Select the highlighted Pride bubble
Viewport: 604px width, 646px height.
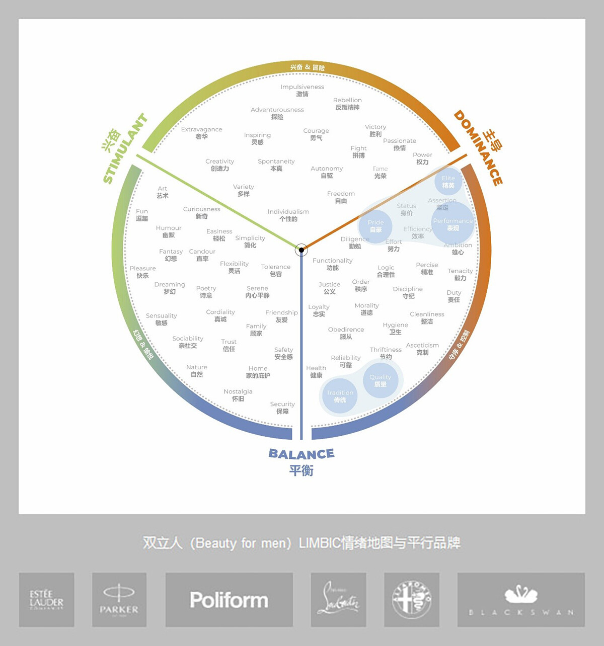click(x=375, y=226)
